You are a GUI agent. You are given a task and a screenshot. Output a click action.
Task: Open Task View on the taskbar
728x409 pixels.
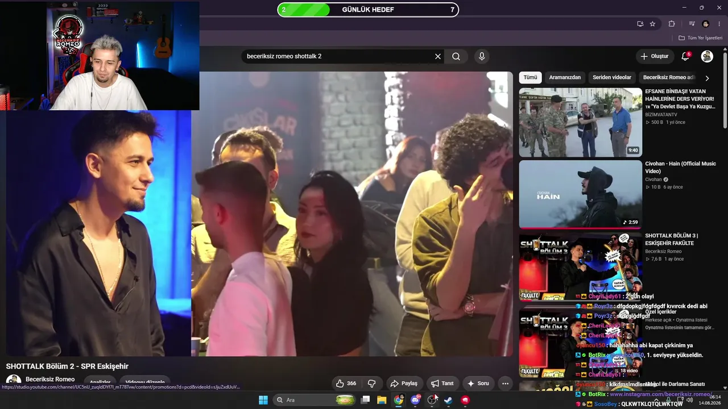coord(366,400)
